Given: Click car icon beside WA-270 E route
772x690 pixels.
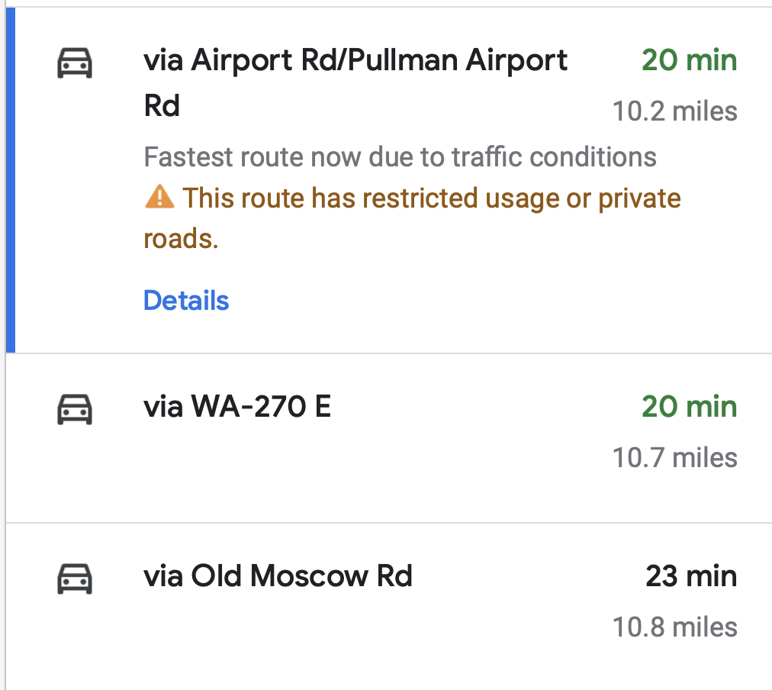Looking at the screenshot, I should [x=75, y=408].
